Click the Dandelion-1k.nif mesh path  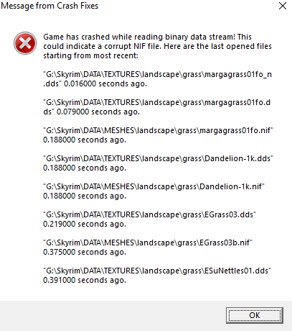tap(154, 186)
